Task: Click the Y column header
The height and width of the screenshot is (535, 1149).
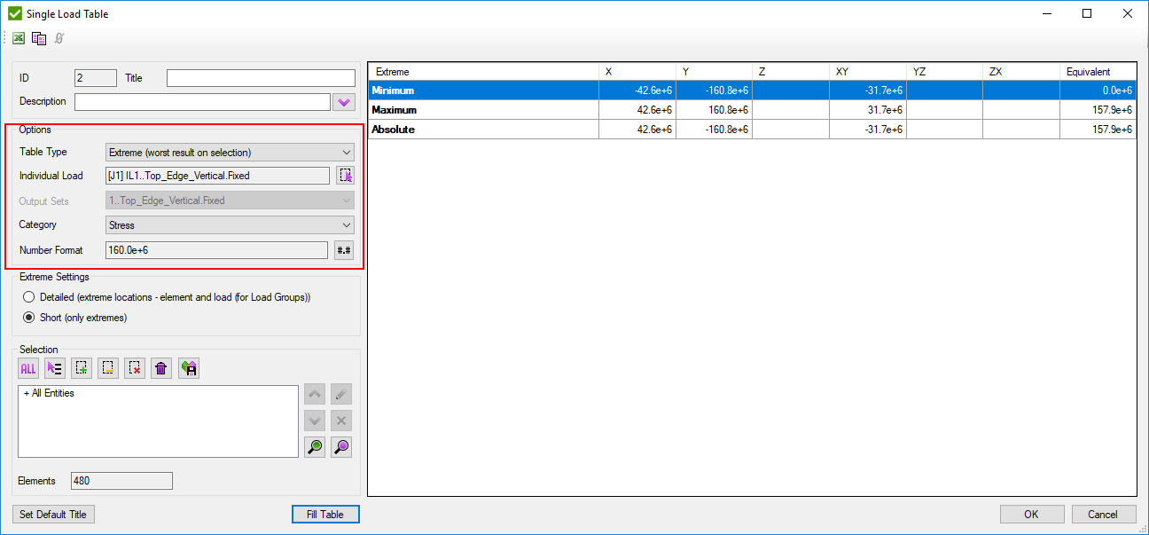Action: (x=714, y=72)
